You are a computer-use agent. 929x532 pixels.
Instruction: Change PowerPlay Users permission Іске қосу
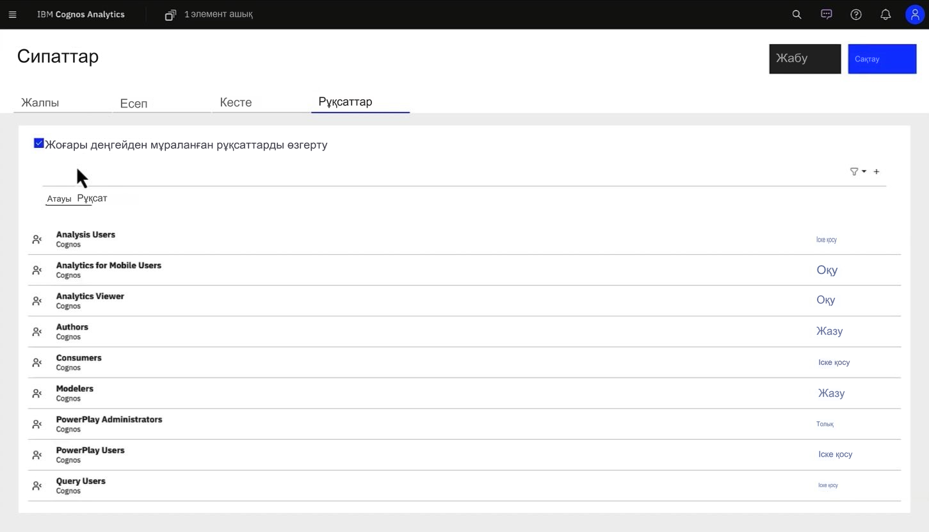point(835,455)
